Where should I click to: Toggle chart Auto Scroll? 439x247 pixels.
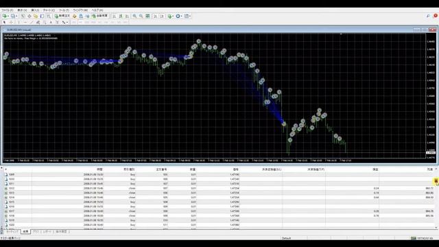pyautogui.click(x=156, y=16)
